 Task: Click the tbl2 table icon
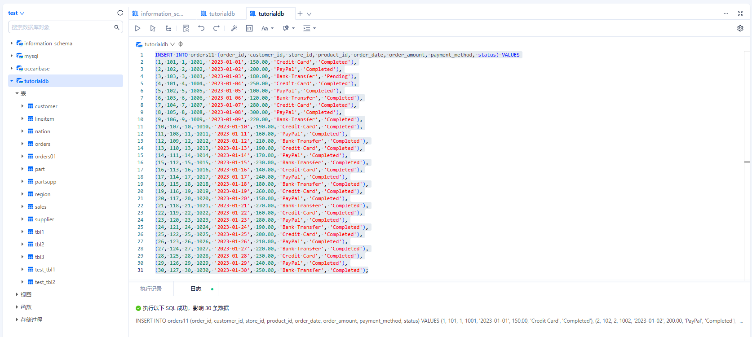31,245
